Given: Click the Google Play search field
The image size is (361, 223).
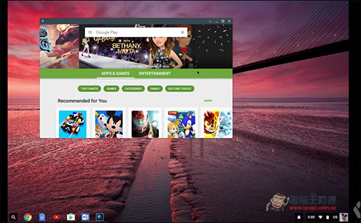Looking at the screenshot, I should [x=136, y=32].
